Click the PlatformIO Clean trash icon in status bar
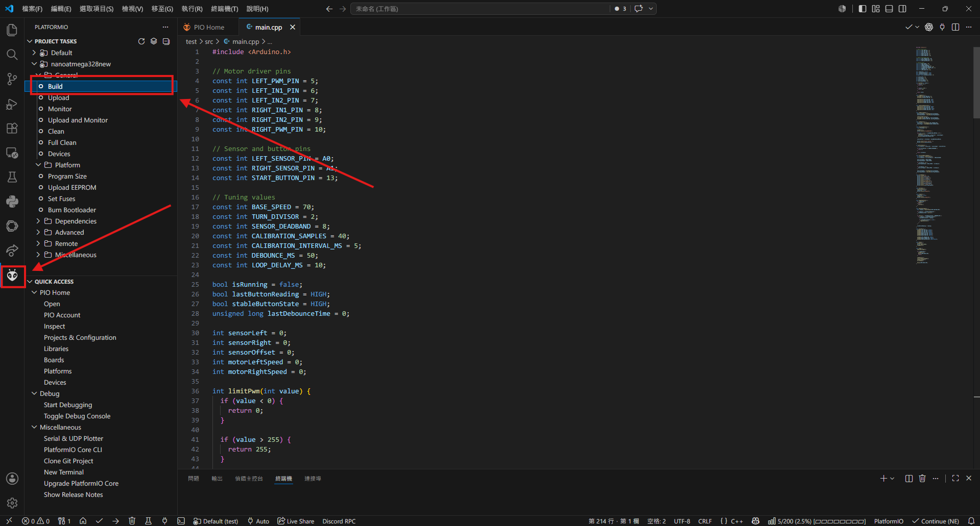Image resolution: width=980 pixels, height=526 pixels. (x=132, y=521)
